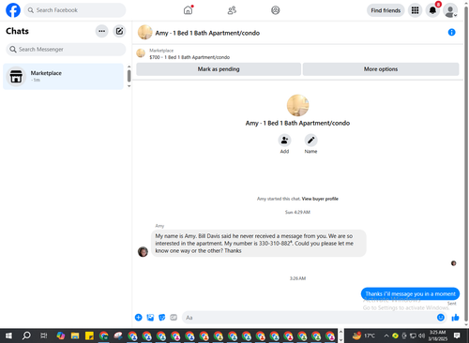Viewport: 469px width, 343px height.
Task: Open Chats options three-dot menu
Action: tap(101, 31)
